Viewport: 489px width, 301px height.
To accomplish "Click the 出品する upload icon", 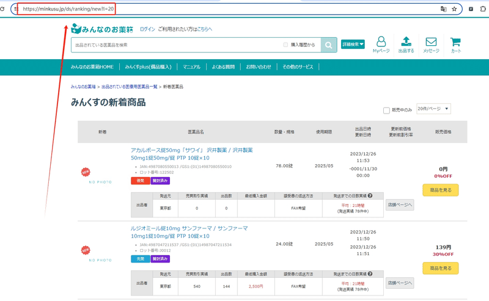I will click(x=406, y=45).
